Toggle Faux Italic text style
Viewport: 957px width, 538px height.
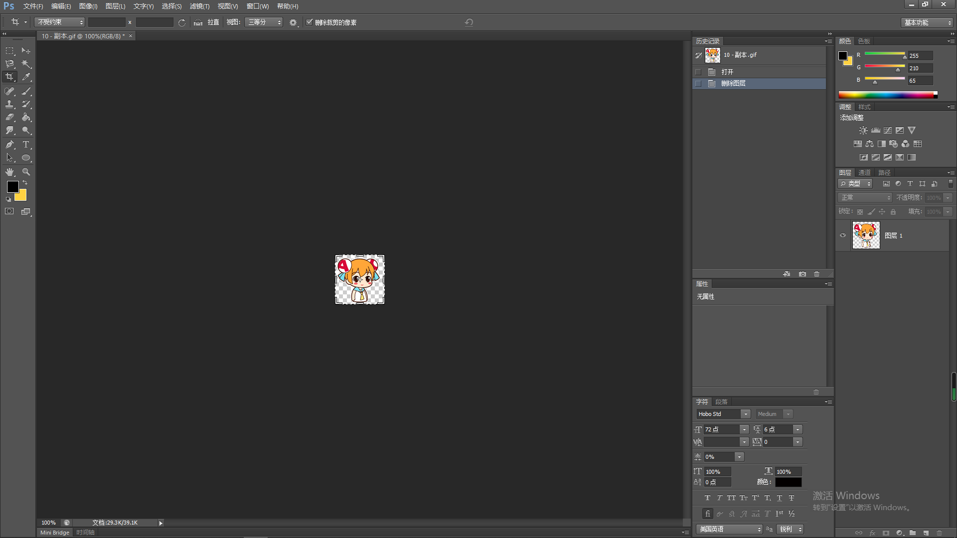pyautogui.click(x=719, y=498)
